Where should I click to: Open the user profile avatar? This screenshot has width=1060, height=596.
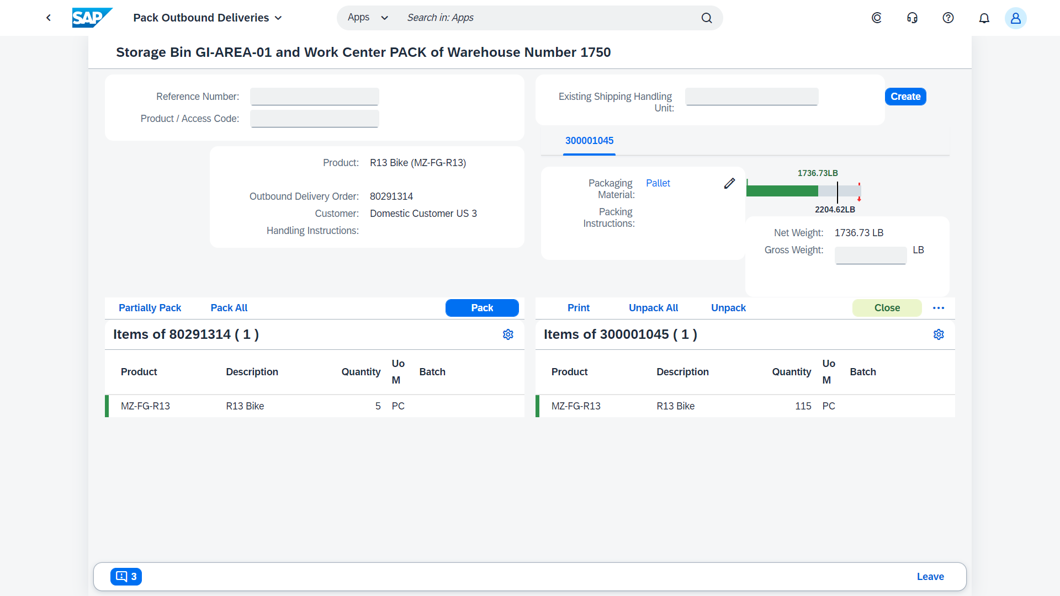tap(1015, 18)
